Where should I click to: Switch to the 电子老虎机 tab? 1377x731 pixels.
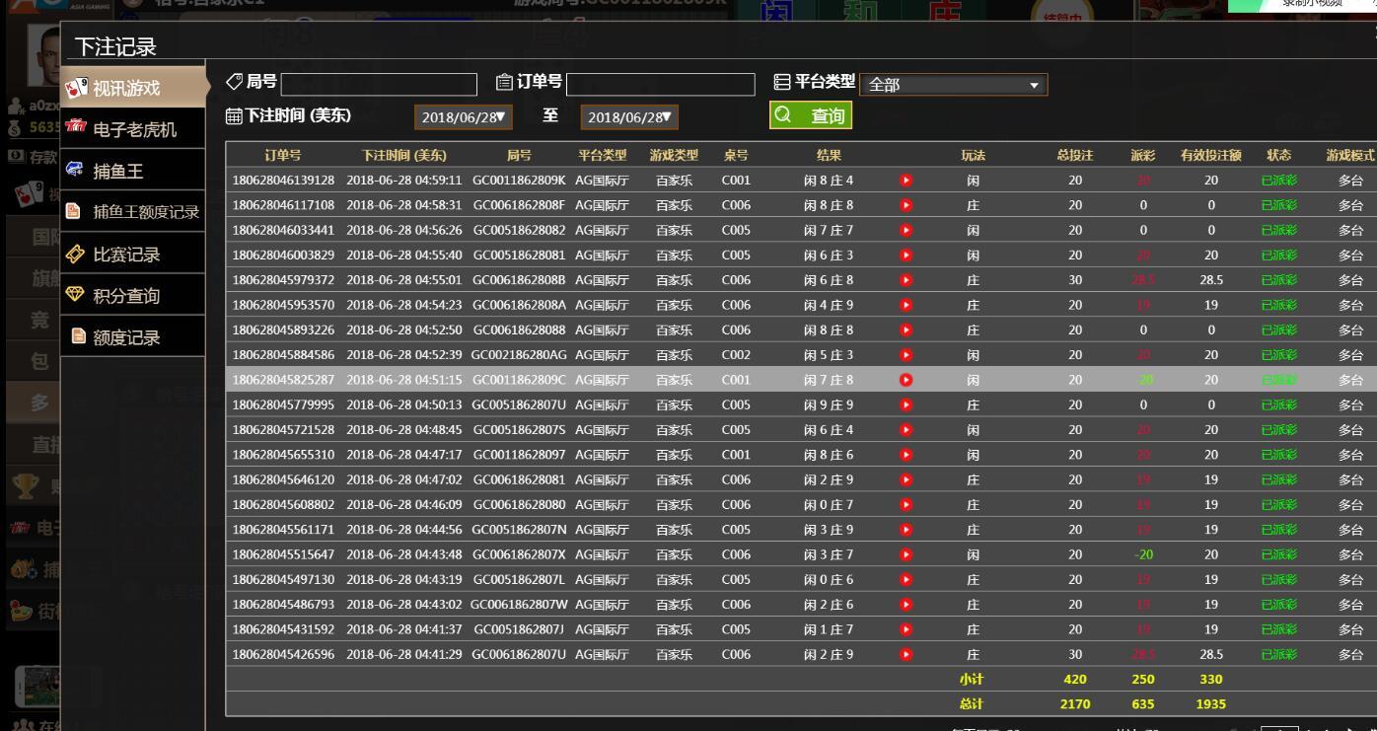click(x=134, y=130)
